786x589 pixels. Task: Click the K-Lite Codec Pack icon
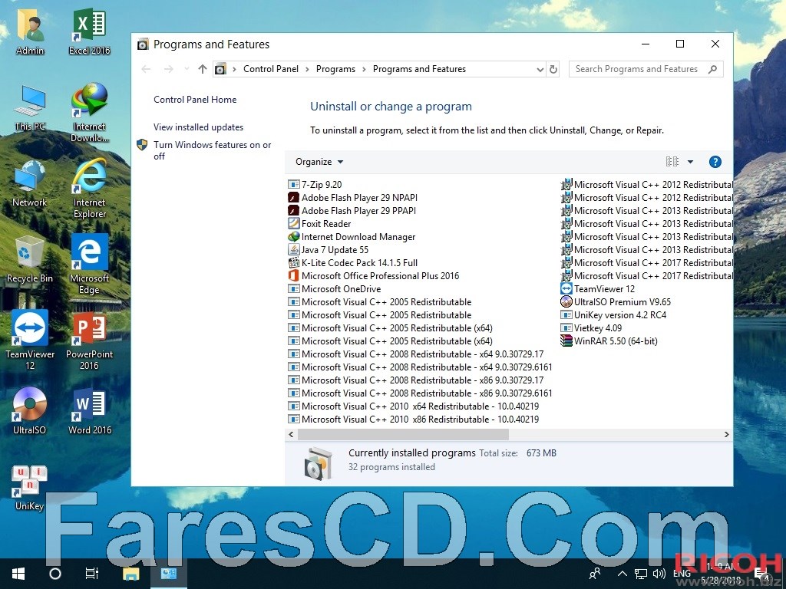click(x=294, y=263)
